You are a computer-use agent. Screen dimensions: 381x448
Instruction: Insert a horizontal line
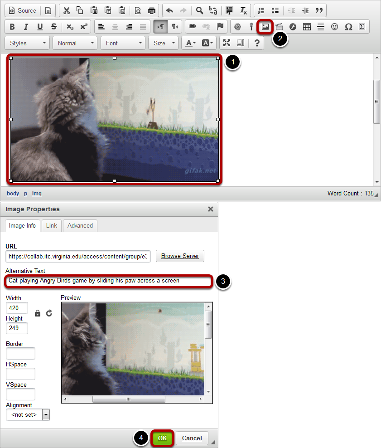tap(321, 27)
